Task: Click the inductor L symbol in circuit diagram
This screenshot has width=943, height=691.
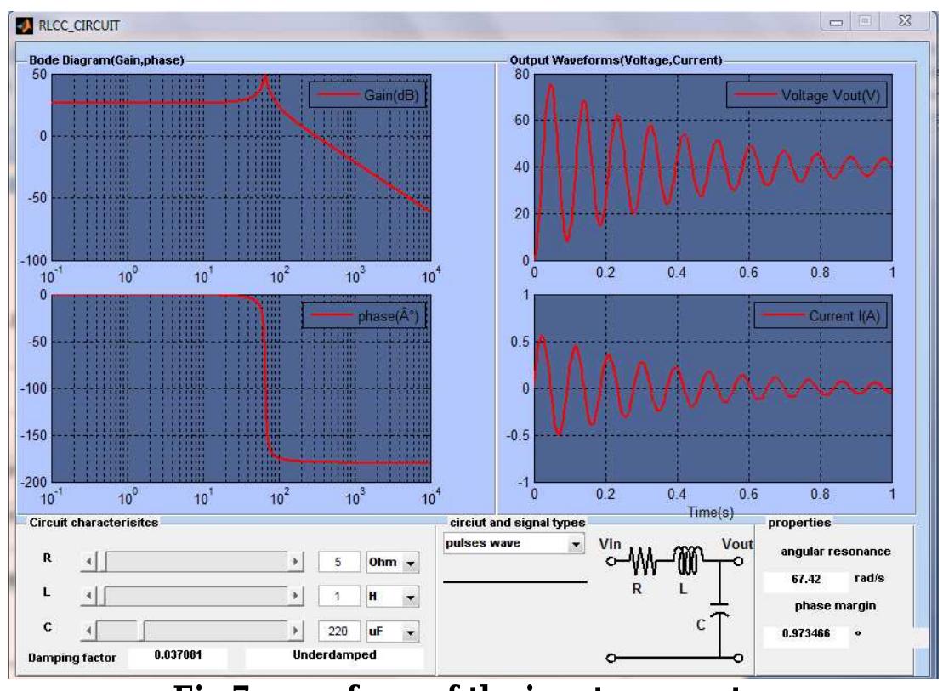Action: pyautogui.click(x=688, y=559)
